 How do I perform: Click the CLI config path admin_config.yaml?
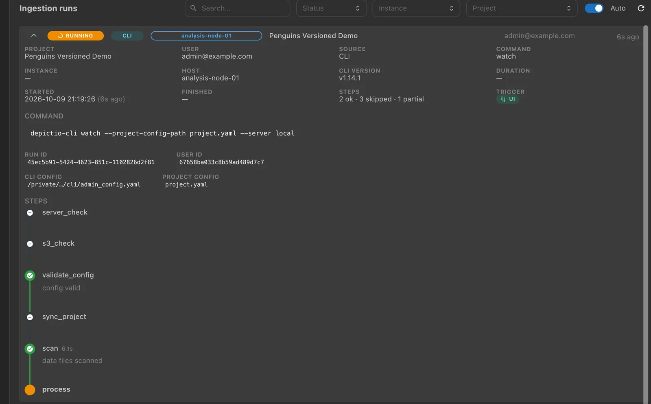pos(84,184)
